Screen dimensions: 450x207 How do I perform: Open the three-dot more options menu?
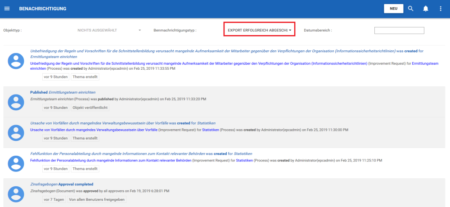click(x=441, y=9)
